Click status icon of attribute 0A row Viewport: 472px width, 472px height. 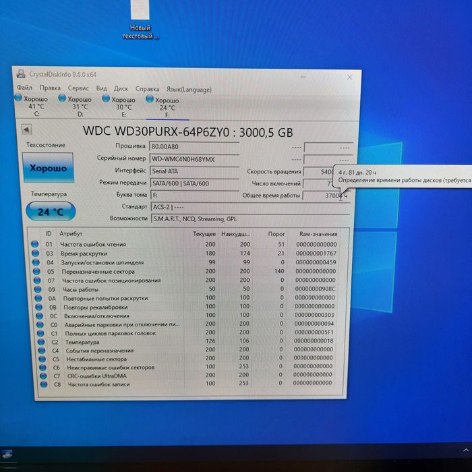(38, 298)
